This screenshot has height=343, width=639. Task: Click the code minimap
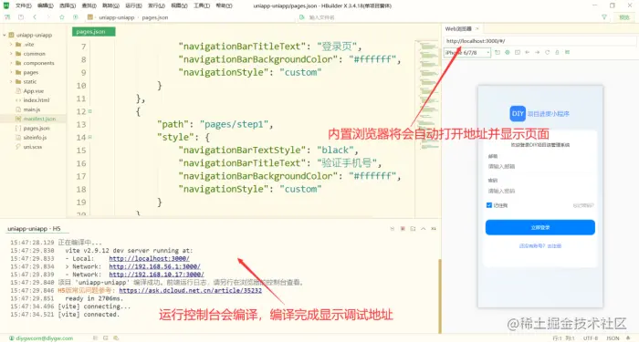pos(427,96)
